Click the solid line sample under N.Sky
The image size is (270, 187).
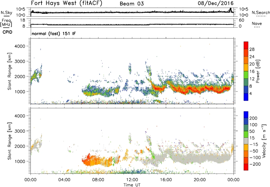[6, 16]
